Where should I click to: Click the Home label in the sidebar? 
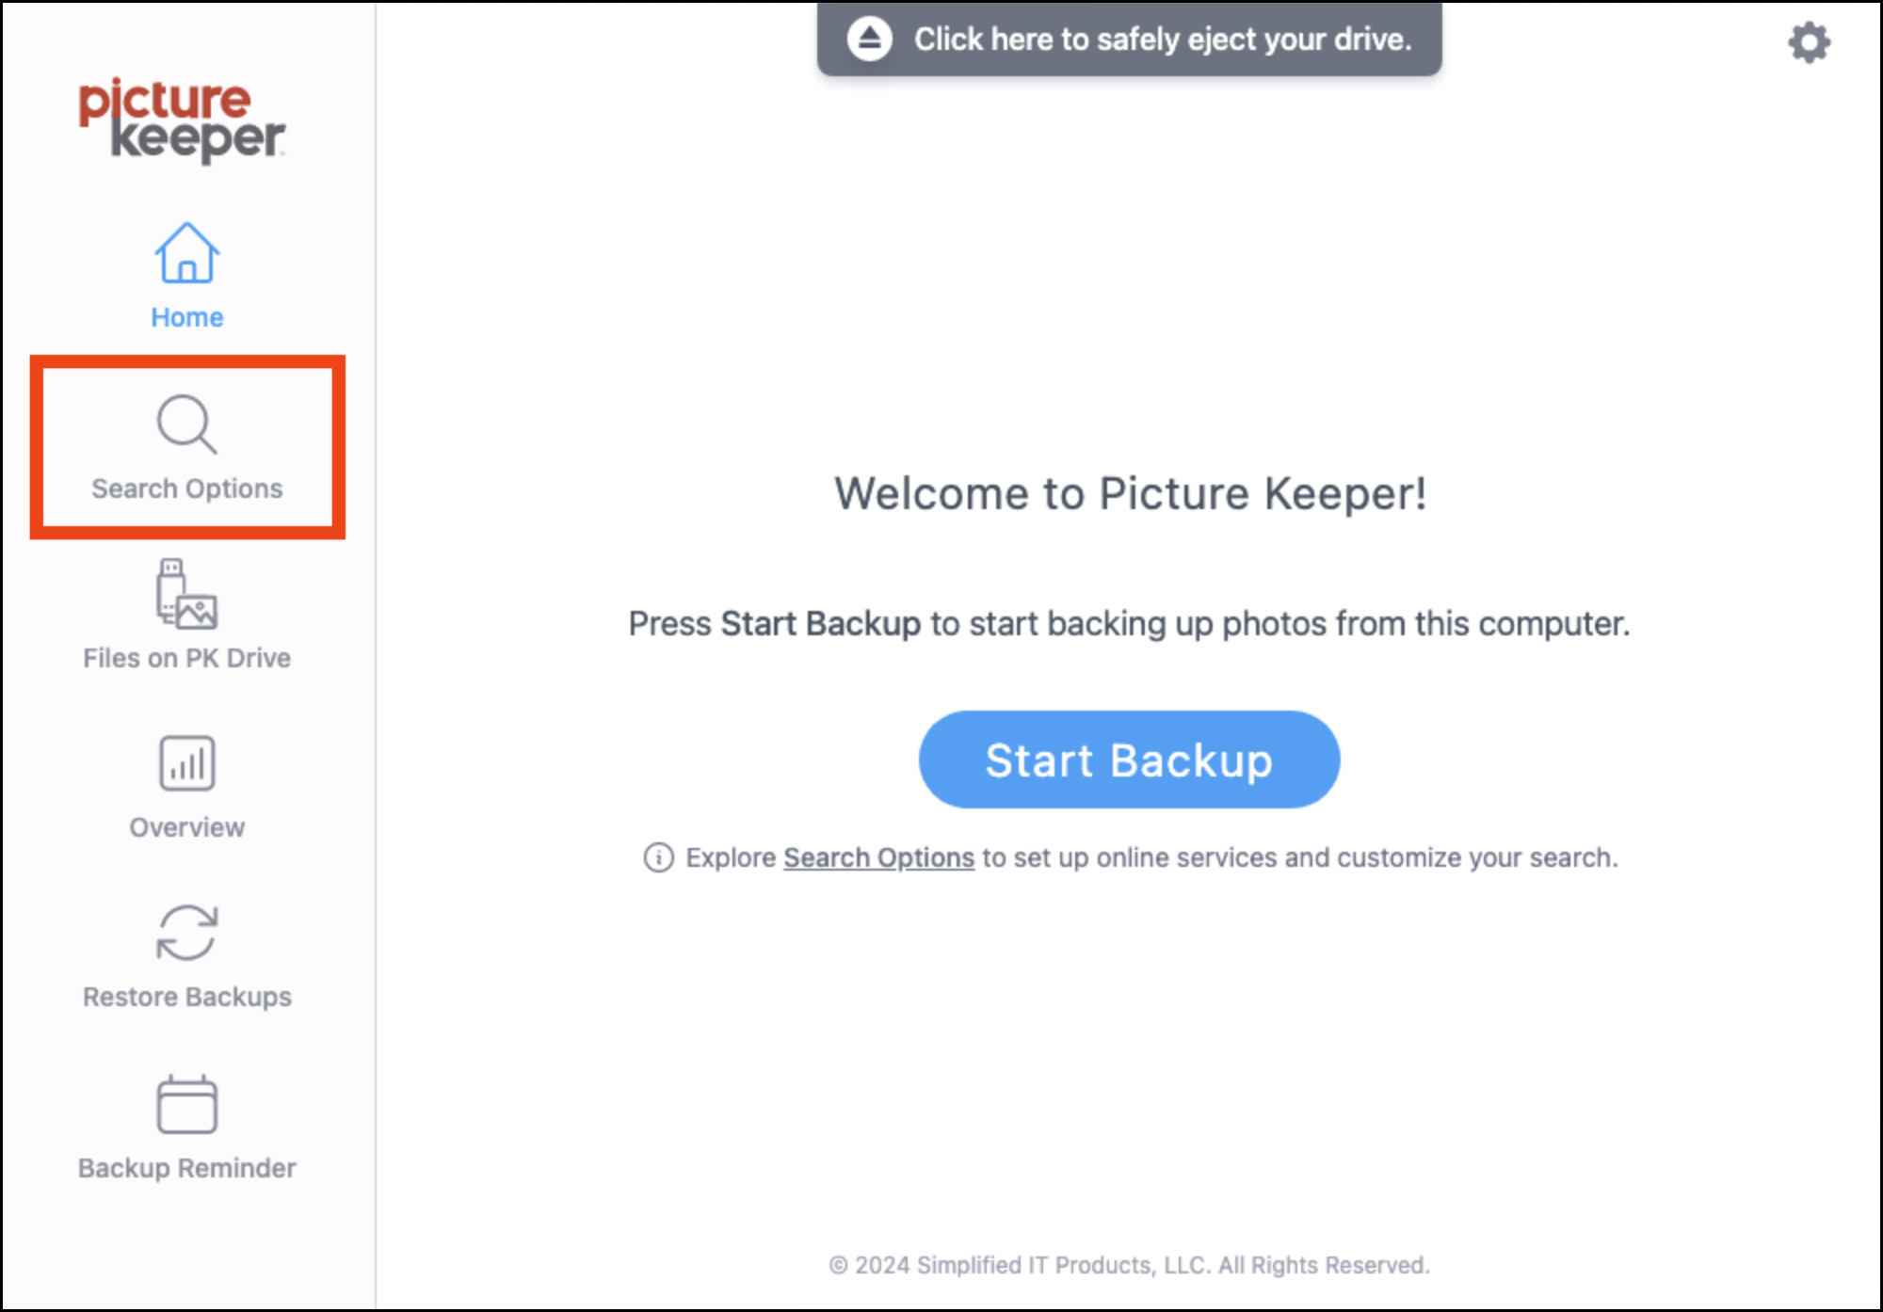[186, 317]
